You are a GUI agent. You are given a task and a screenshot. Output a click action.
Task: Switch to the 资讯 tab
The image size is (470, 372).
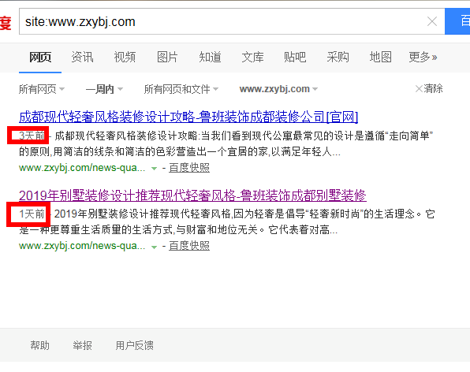pos(83,57)
